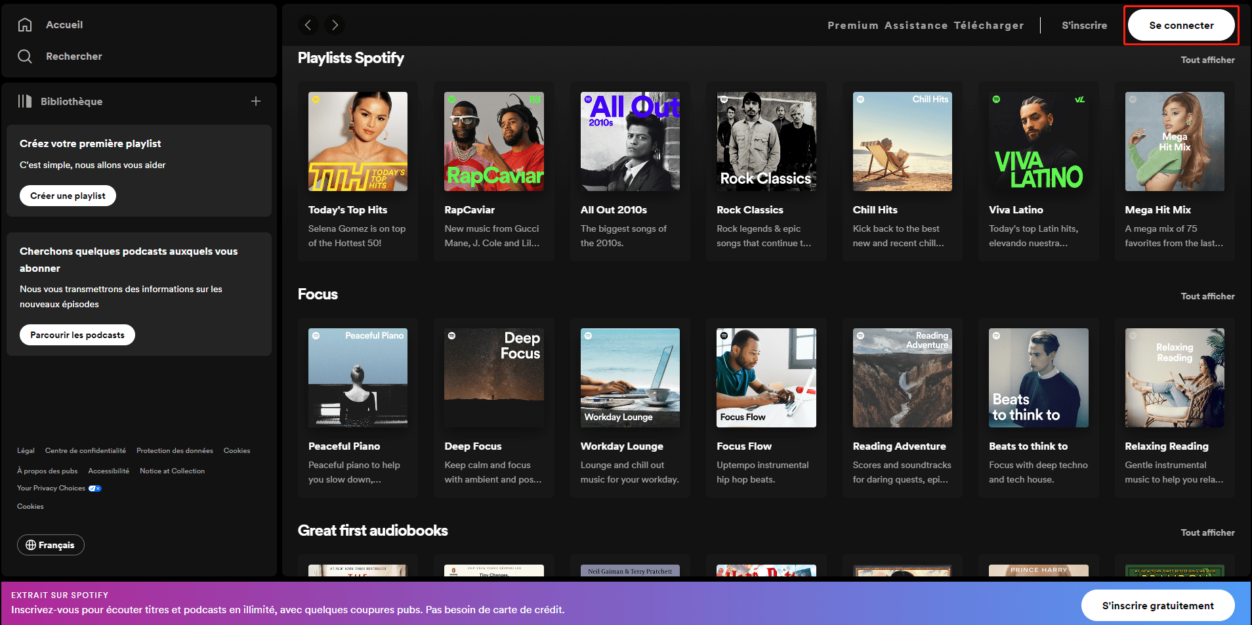Click the globe icon in Français button
The width and height of the screenshot is (1252, 625).
point(31,545)
